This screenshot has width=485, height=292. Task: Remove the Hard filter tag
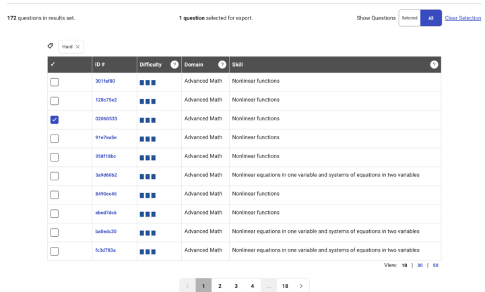pos(77,46)
